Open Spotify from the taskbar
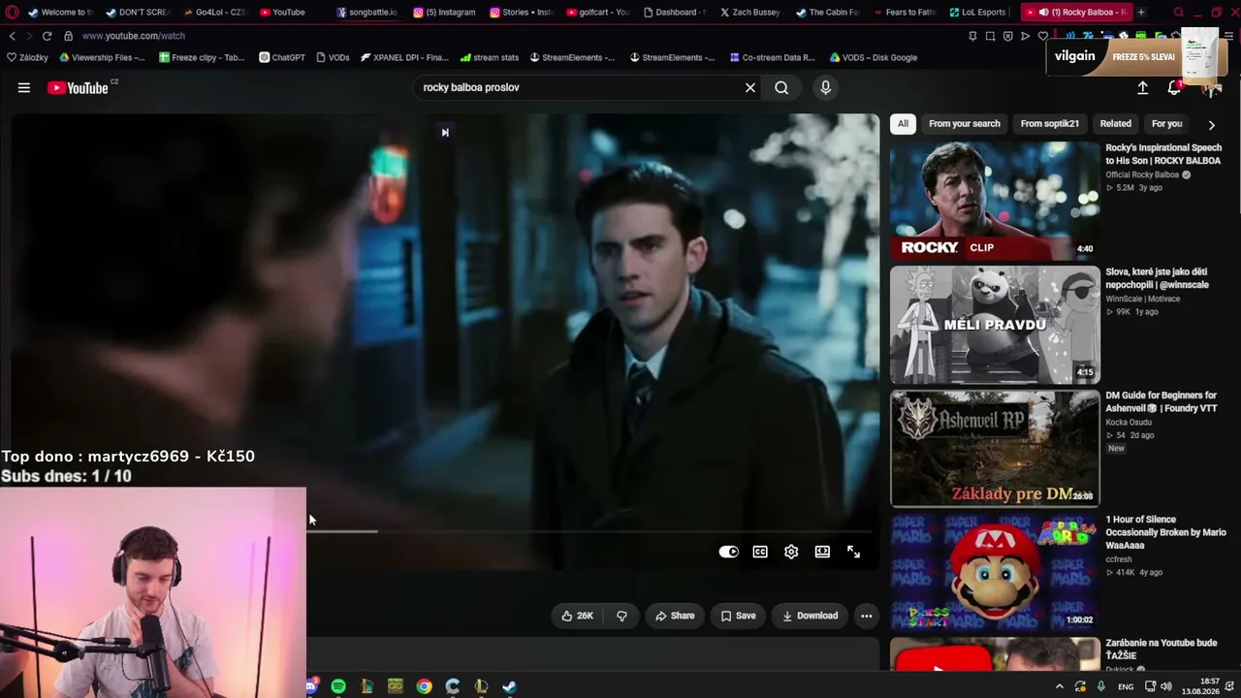This screenshot has width=1241, height=698. (x=338, y=686)
